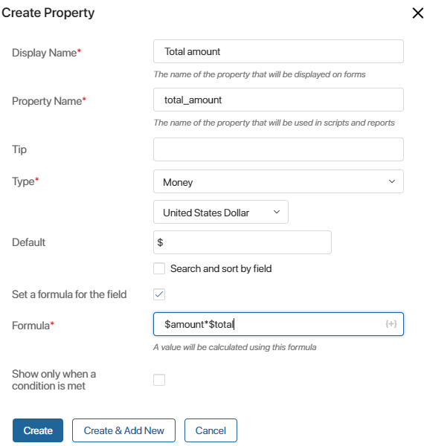Click the Display Name input field
The width and height of the screenshot is (424, 446).
pyautogui.click(x=278, y=51)
